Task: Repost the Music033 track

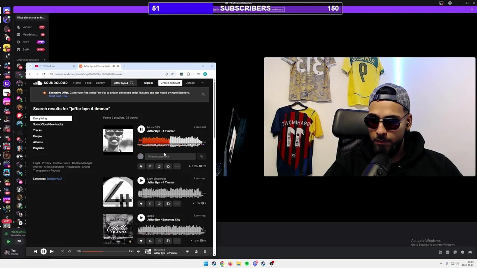Action: pyautogui.click(x=150, y=166)
